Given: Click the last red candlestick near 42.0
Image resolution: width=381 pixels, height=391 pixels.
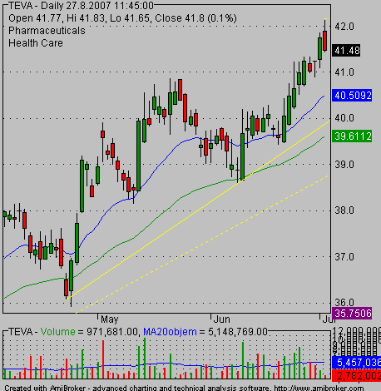Looking at the screenshot, I should [324, 41].
